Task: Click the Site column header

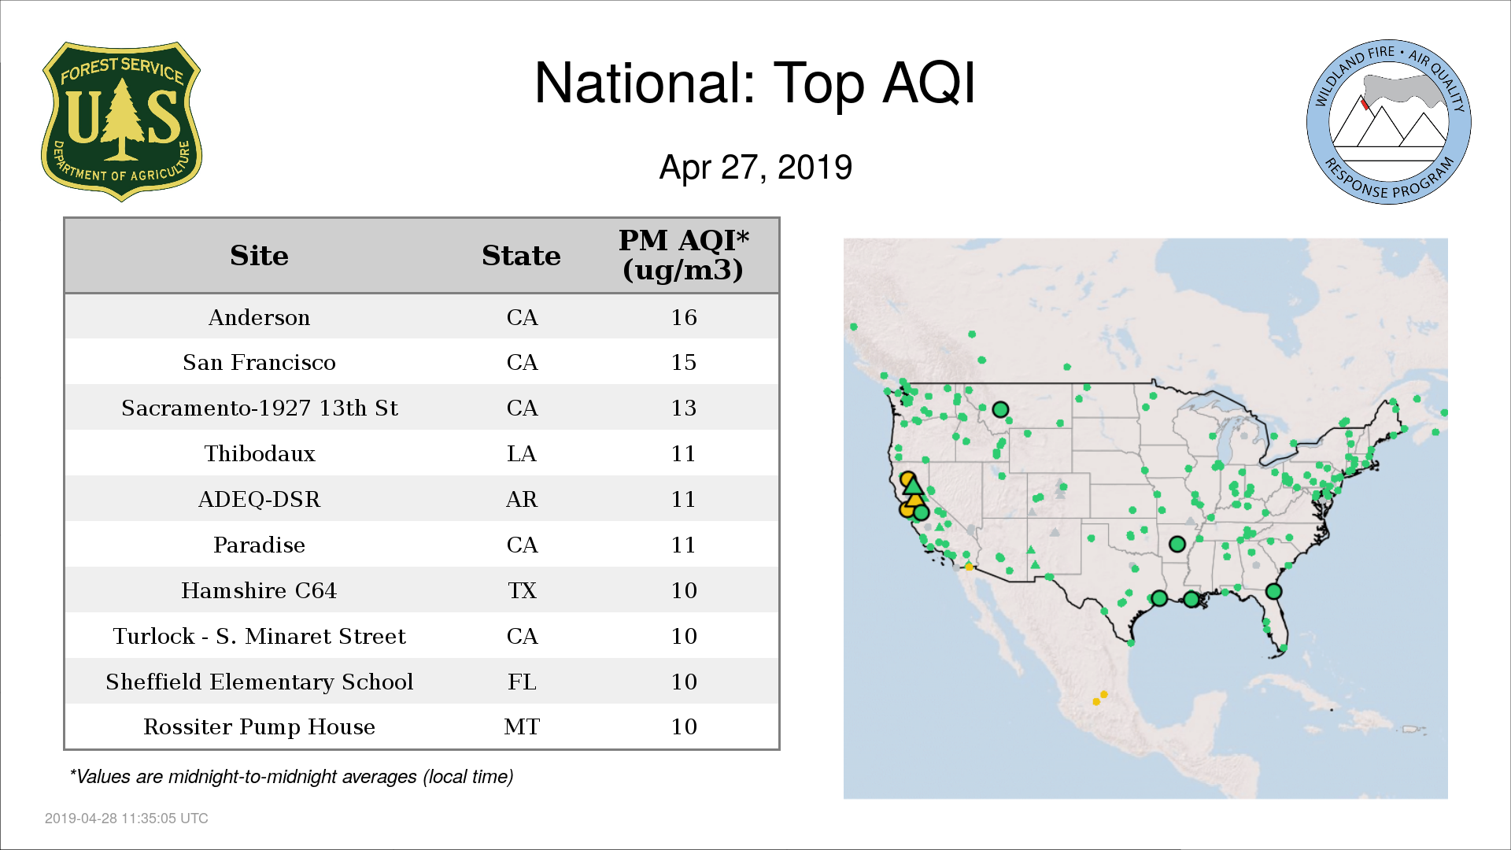Action: (259, 256)
